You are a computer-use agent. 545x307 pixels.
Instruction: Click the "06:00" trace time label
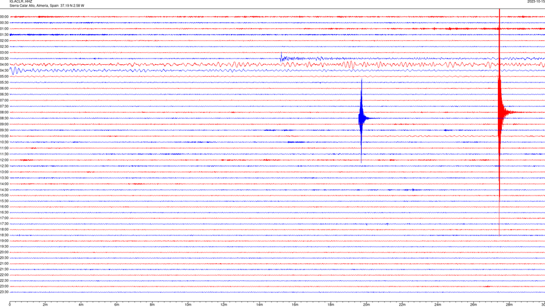pos(5,89)
